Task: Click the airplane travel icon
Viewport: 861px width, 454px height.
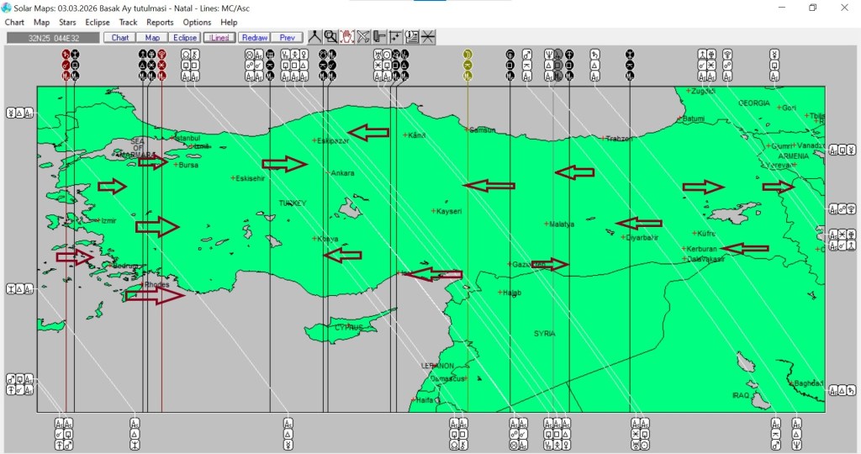Action: 363,37
